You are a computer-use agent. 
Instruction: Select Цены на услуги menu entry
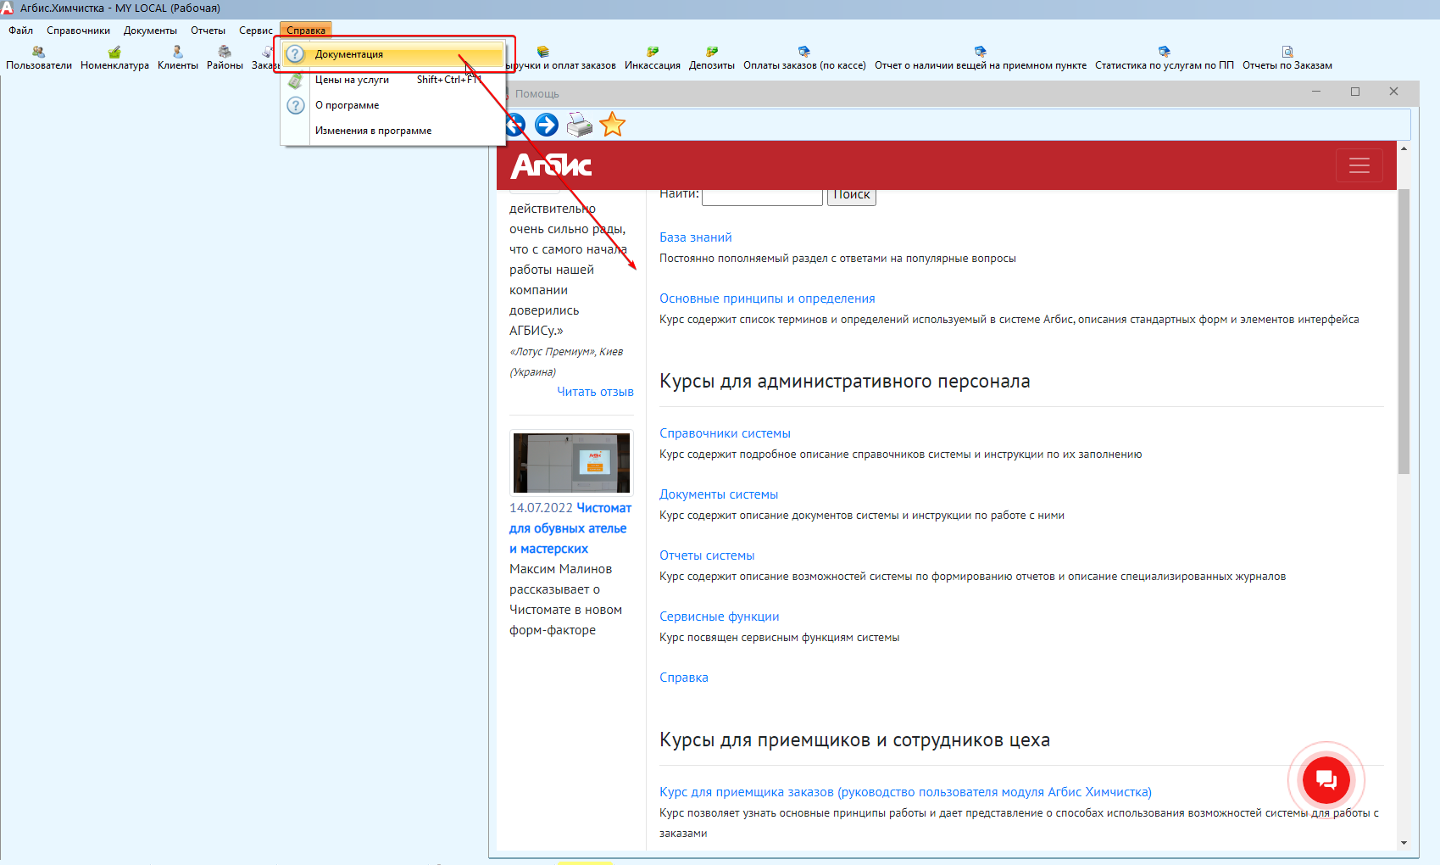[x=394, y=80]
